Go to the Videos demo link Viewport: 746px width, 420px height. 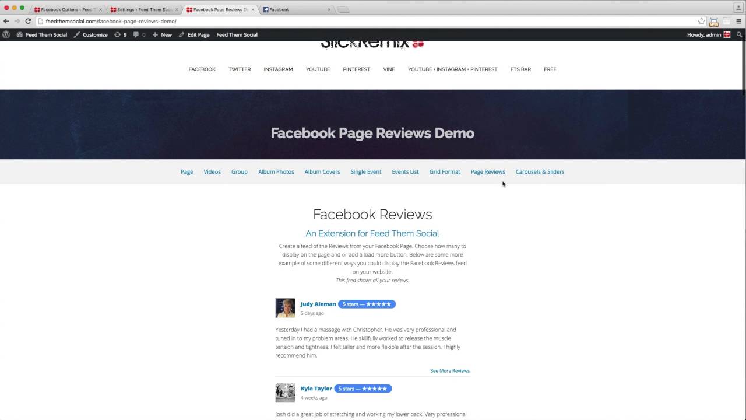click(x=212, y=172)
